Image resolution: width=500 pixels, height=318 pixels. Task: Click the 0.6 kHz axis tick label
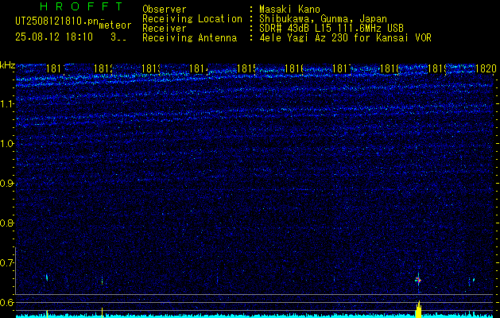(8, 302)
